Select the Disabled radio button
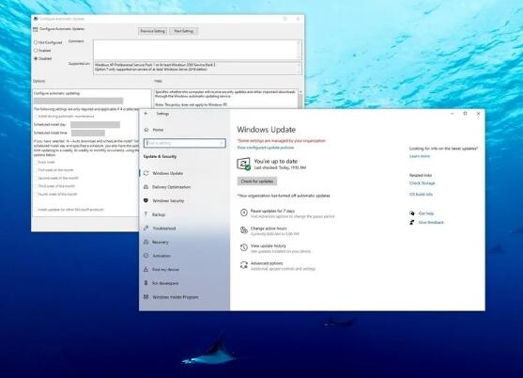Screen dimensions: 523x378 [x=36, y=58]
